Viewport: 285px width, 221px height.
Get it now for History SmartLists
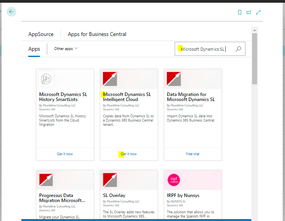coord(65,154)
